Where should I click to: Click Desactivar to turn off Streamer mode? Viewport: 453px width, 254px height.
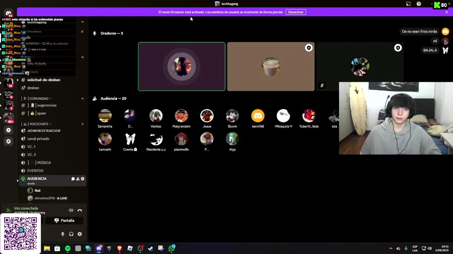[x=296, y=12]
